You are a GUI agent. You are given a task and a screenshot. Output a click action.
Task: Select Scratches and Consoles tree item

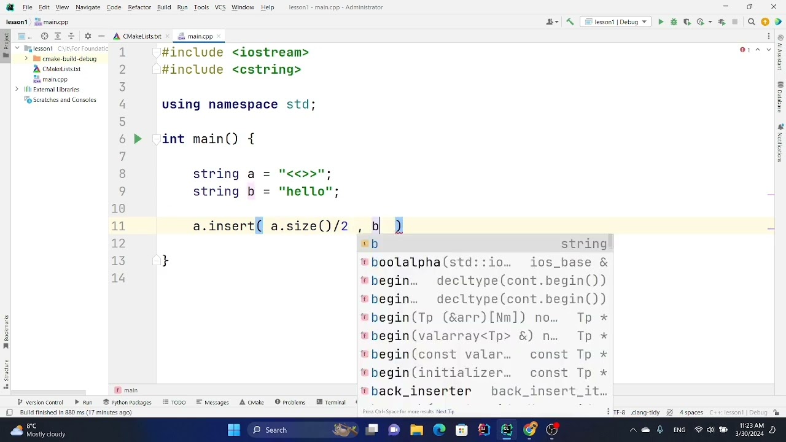click(x=64, y=100)
